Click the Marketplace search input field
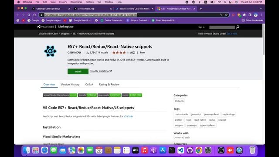Image resolution: width=279 pixels, height=157 pixels. click(222, 27)
